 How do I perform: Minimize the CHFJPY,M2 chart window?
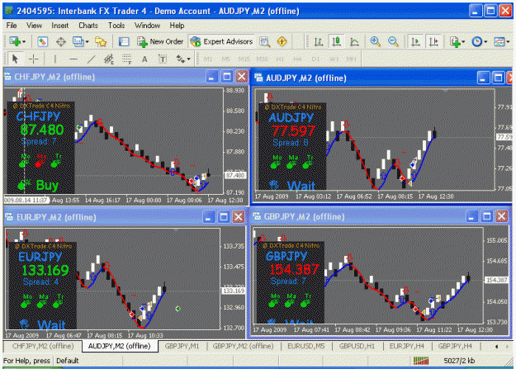pos(211,77)
